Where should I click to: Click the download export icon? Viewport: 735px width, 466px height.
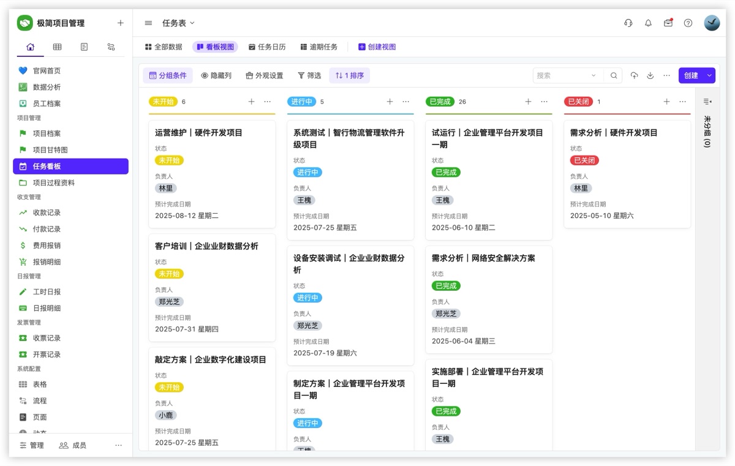(650, 75)
